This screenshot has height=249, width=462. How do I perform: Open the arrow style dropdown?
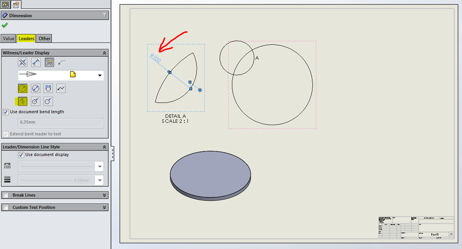point(100,75)
